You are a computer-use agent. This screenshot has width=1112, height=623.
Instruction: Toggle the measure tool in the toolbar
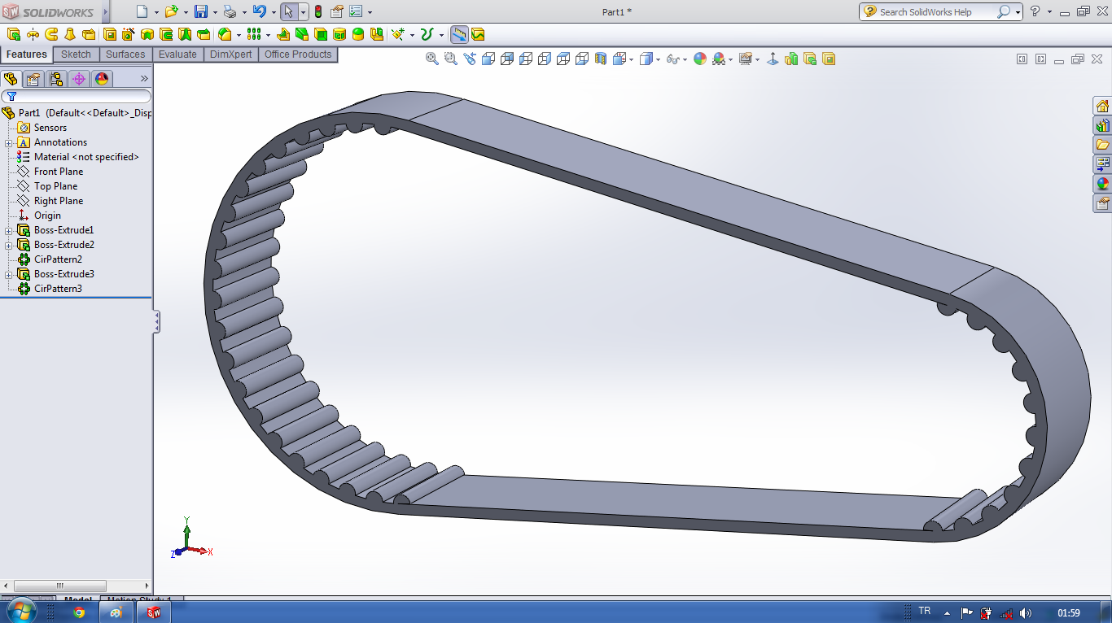pos(459,34)
